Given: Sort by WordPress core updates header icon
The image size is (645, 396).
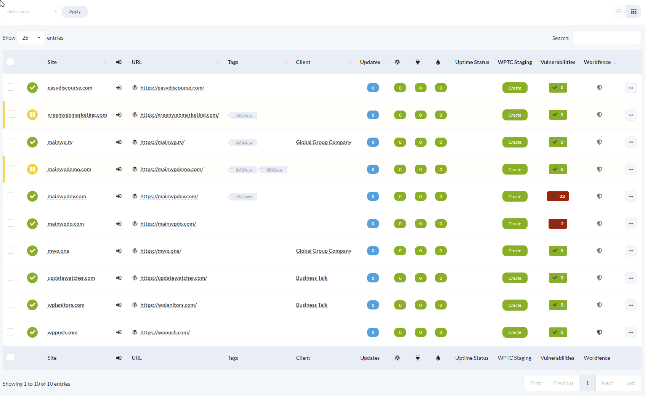Looking at the screenshot, I should coord(398,62).
